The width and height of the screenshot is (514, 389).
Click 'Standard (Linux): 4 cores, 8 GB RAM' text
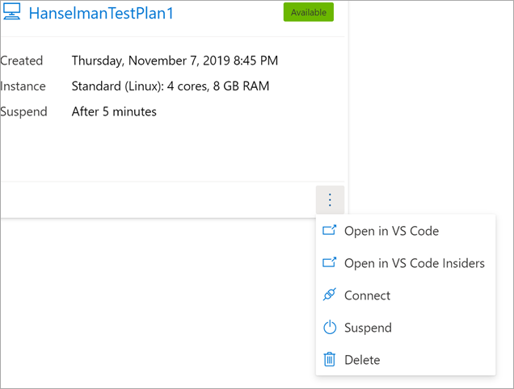[171, 86]
